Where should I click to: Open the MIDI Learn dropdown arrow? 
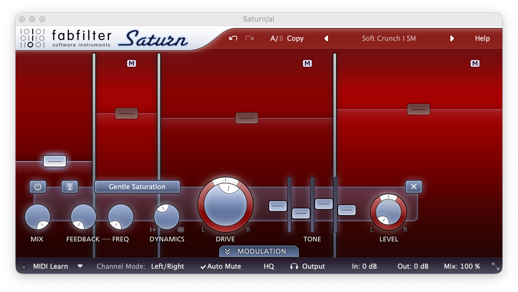(80, 266)
